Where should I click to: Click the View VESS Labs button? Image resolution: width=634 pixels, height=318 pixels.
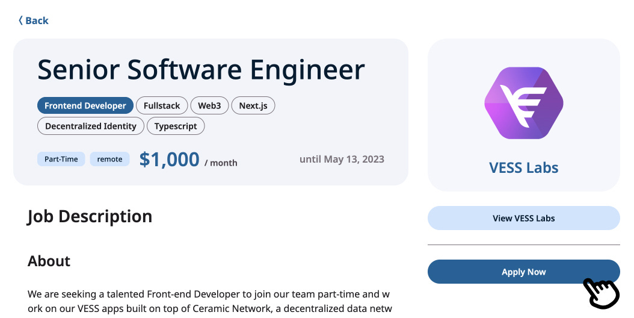coord(523,218)
